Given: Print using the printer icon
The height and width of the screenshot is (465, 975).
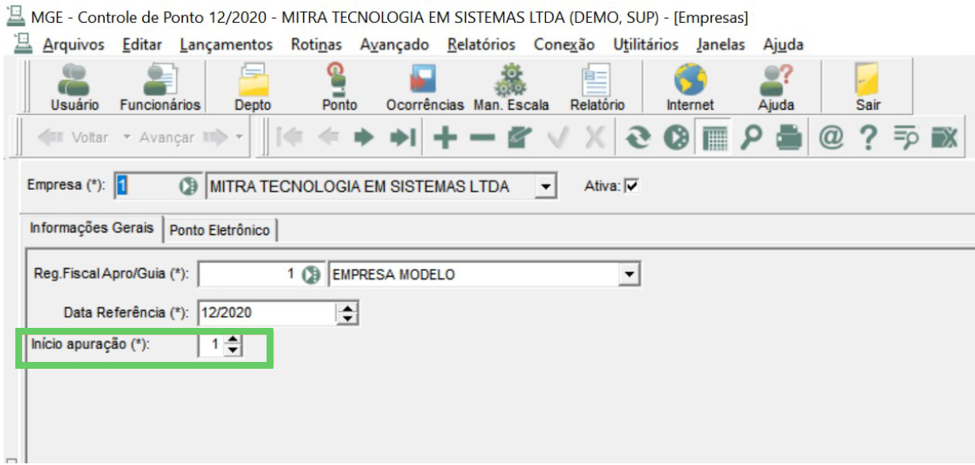Looking at the screenshot, I should pos(789,137).
